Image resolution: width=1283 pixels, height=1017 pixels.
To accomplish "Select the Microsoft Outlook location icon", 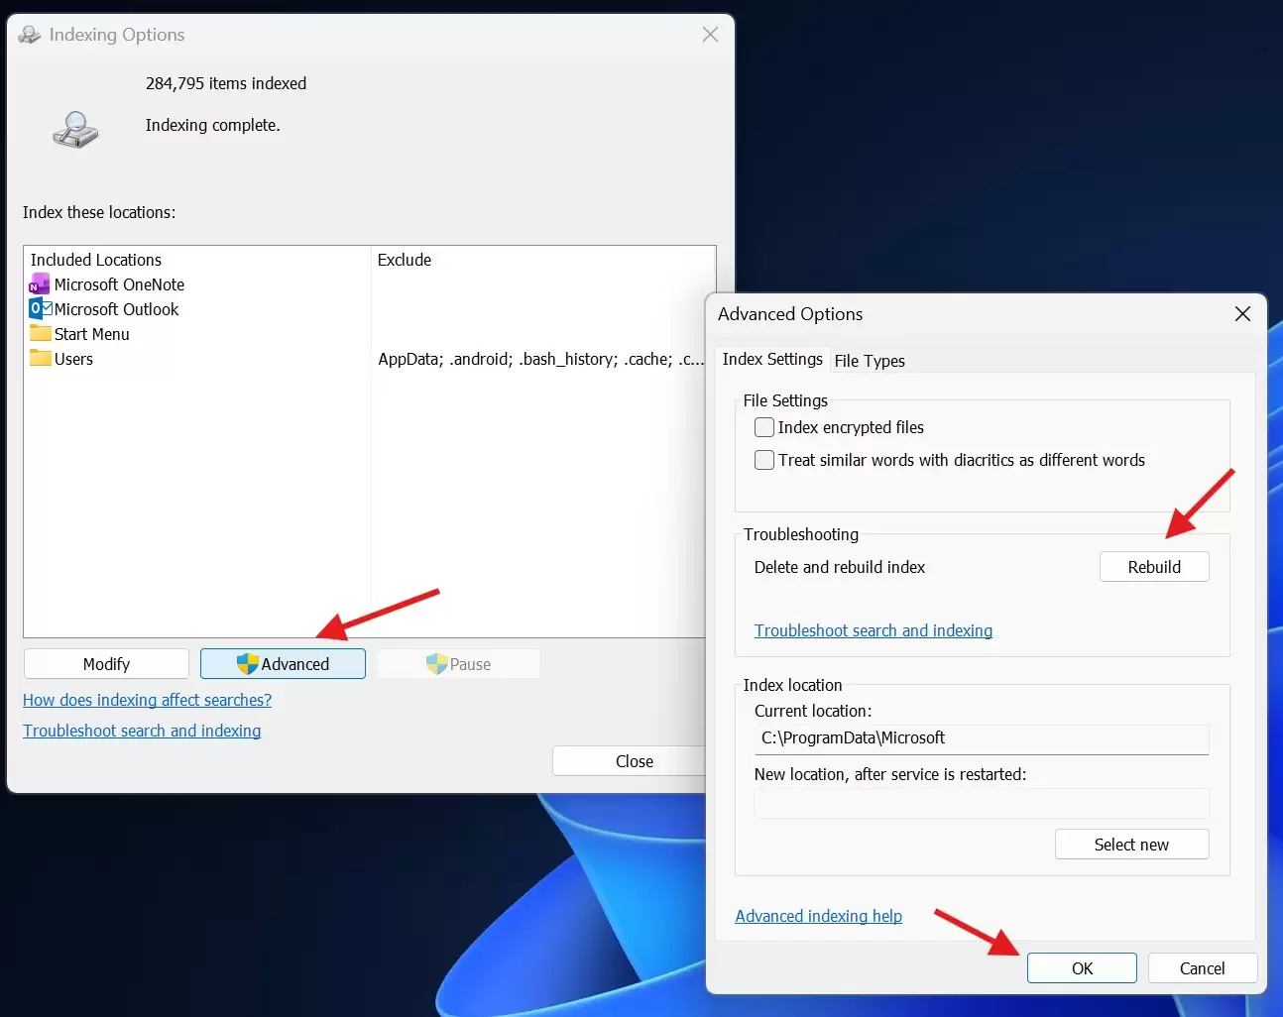I will tap(38, 309).
